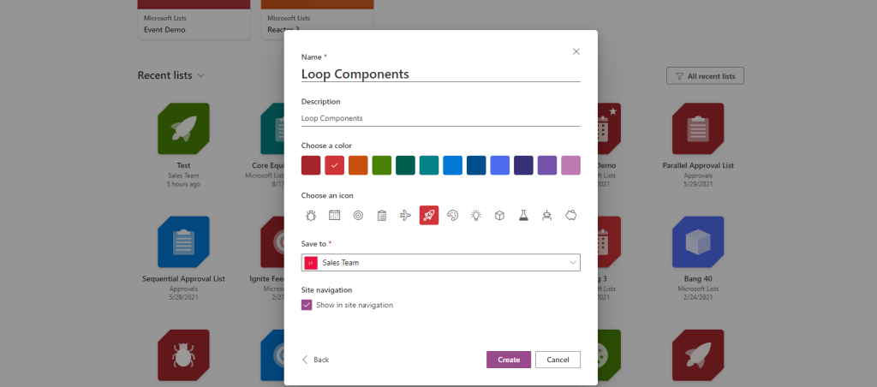Edit the Description text field
Image resolution: width=877 pixels, height=387 pixels.
pyautogui.click(x=440, y=118)
